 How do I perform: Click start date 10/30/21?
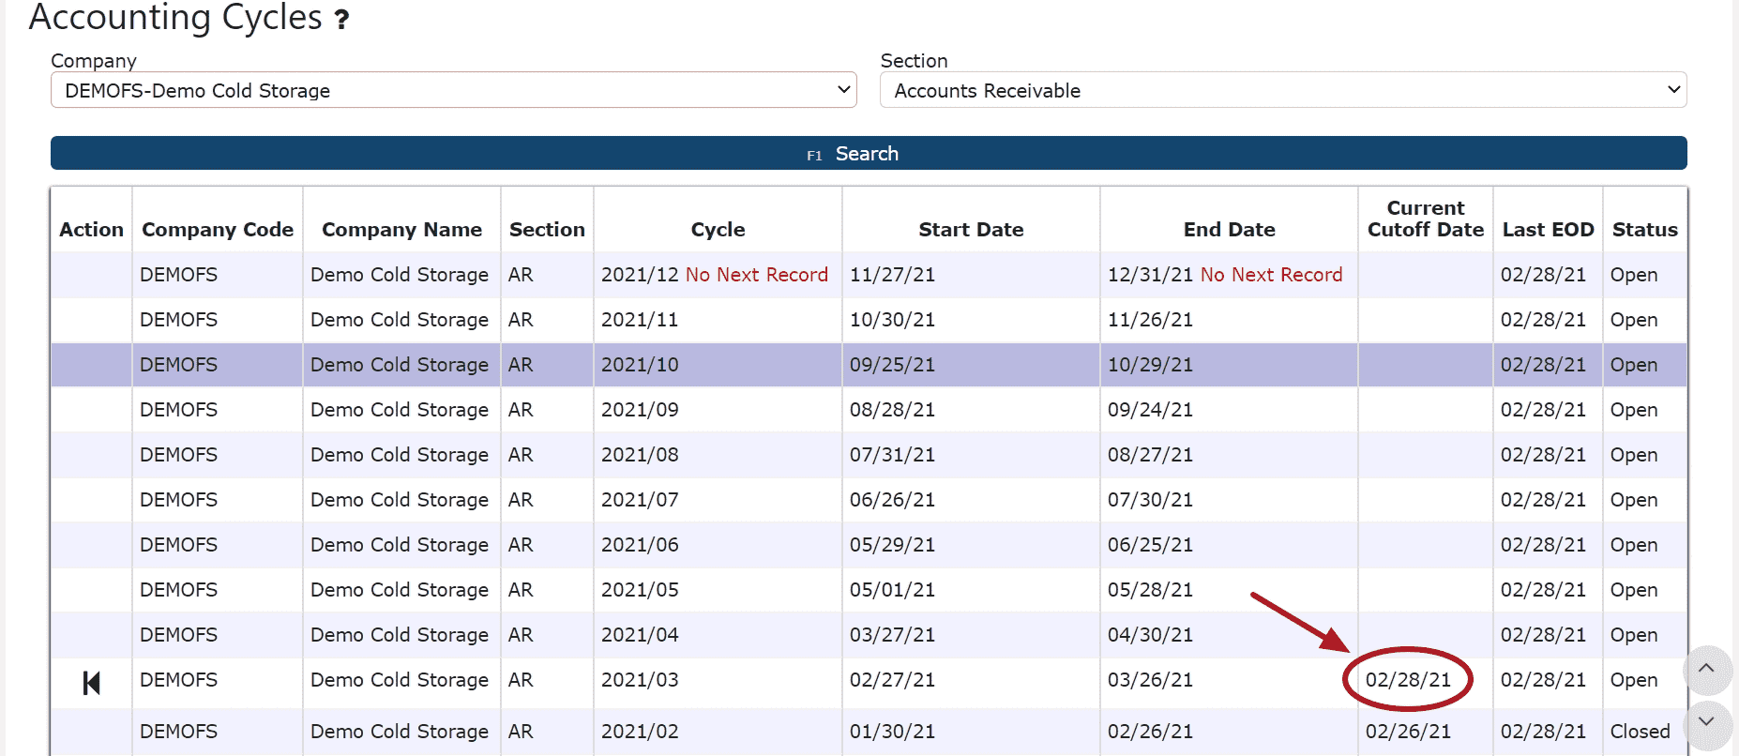[892, 320]
